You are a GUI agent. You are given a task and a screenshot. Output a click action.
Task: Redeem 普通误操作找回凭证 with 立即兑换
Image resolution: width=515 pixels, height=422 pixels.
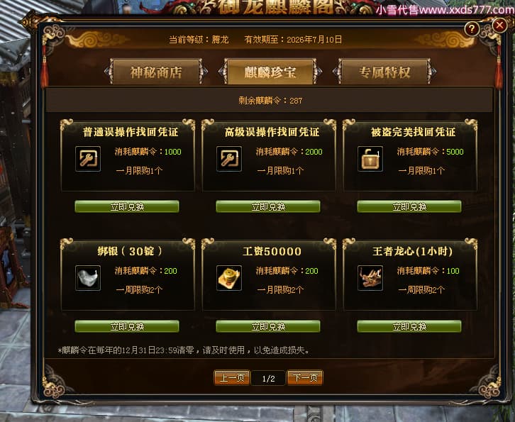(127, 206)
